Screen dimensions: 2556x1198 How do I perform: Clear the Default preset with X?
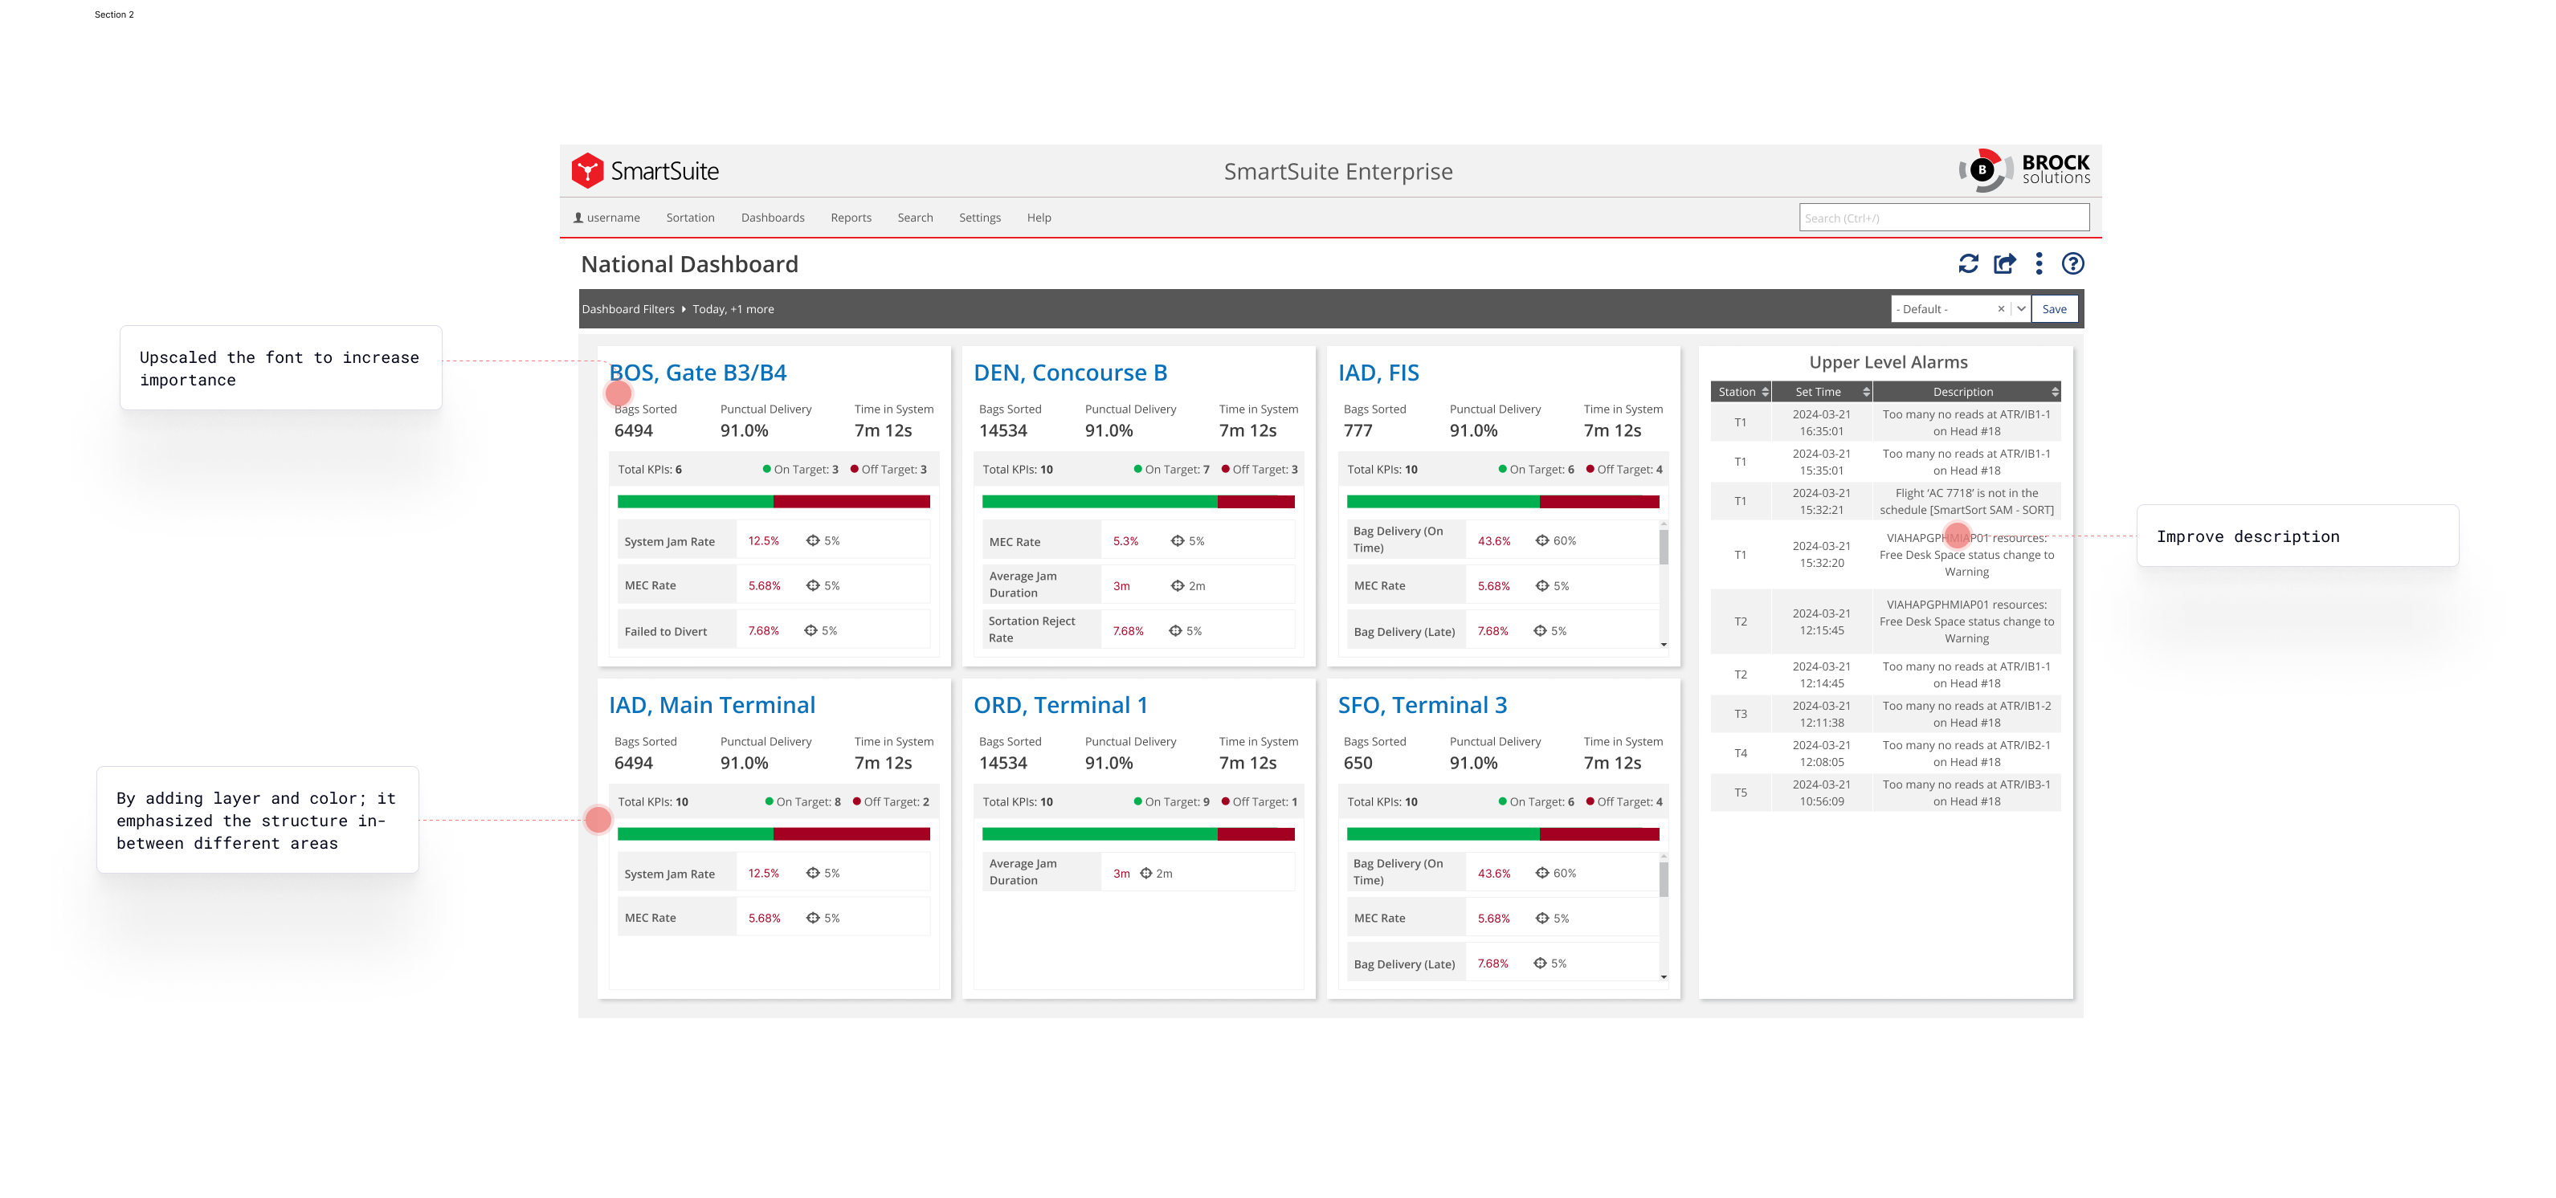2000,309
